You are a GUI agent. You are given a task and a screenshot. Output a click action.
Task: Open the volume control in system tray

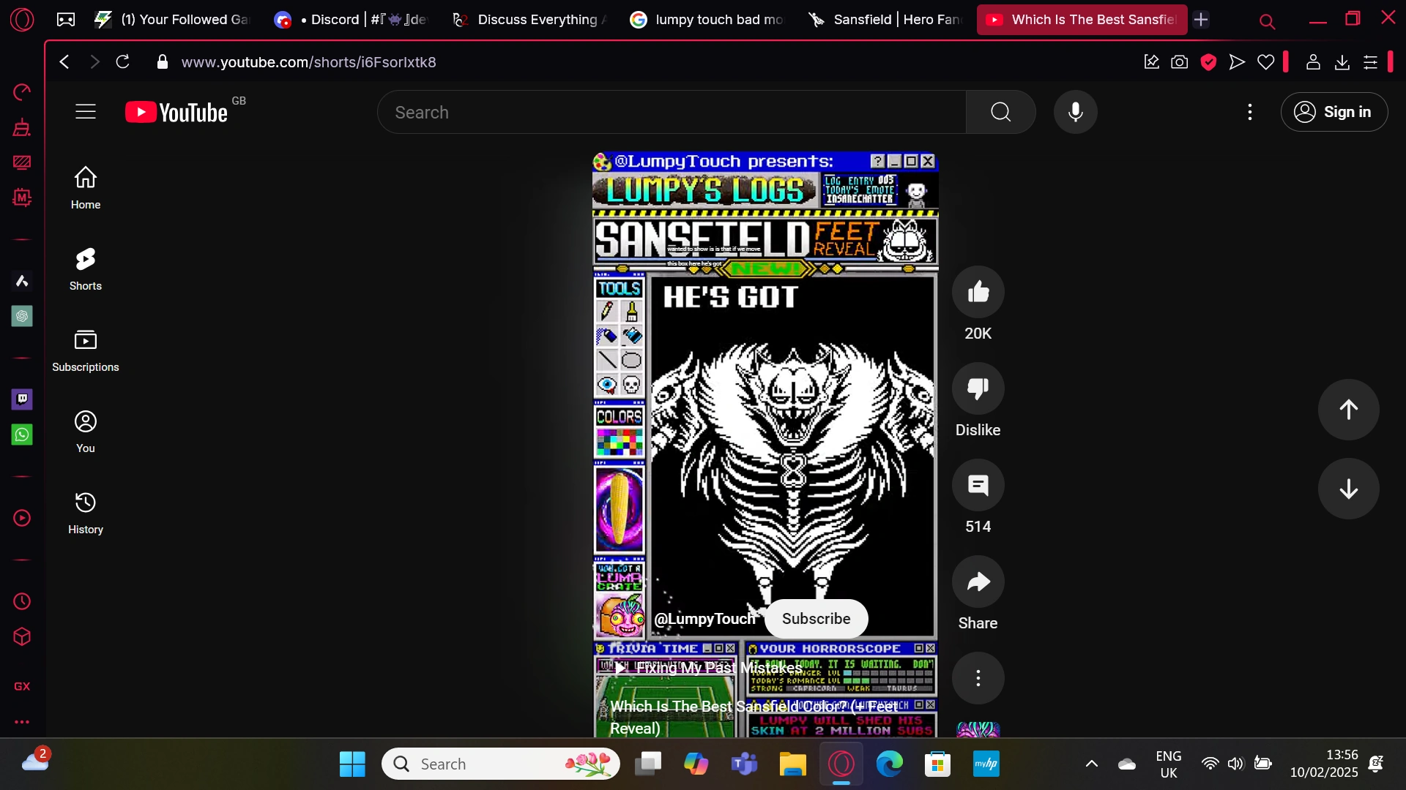[1235, 764]
